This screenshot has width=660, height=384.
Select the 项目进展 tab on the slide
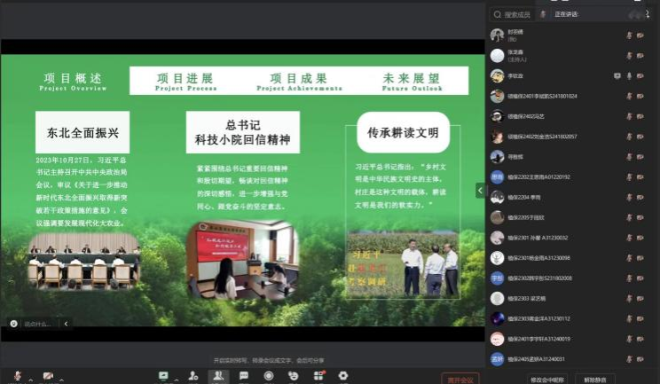coord(185,81)
